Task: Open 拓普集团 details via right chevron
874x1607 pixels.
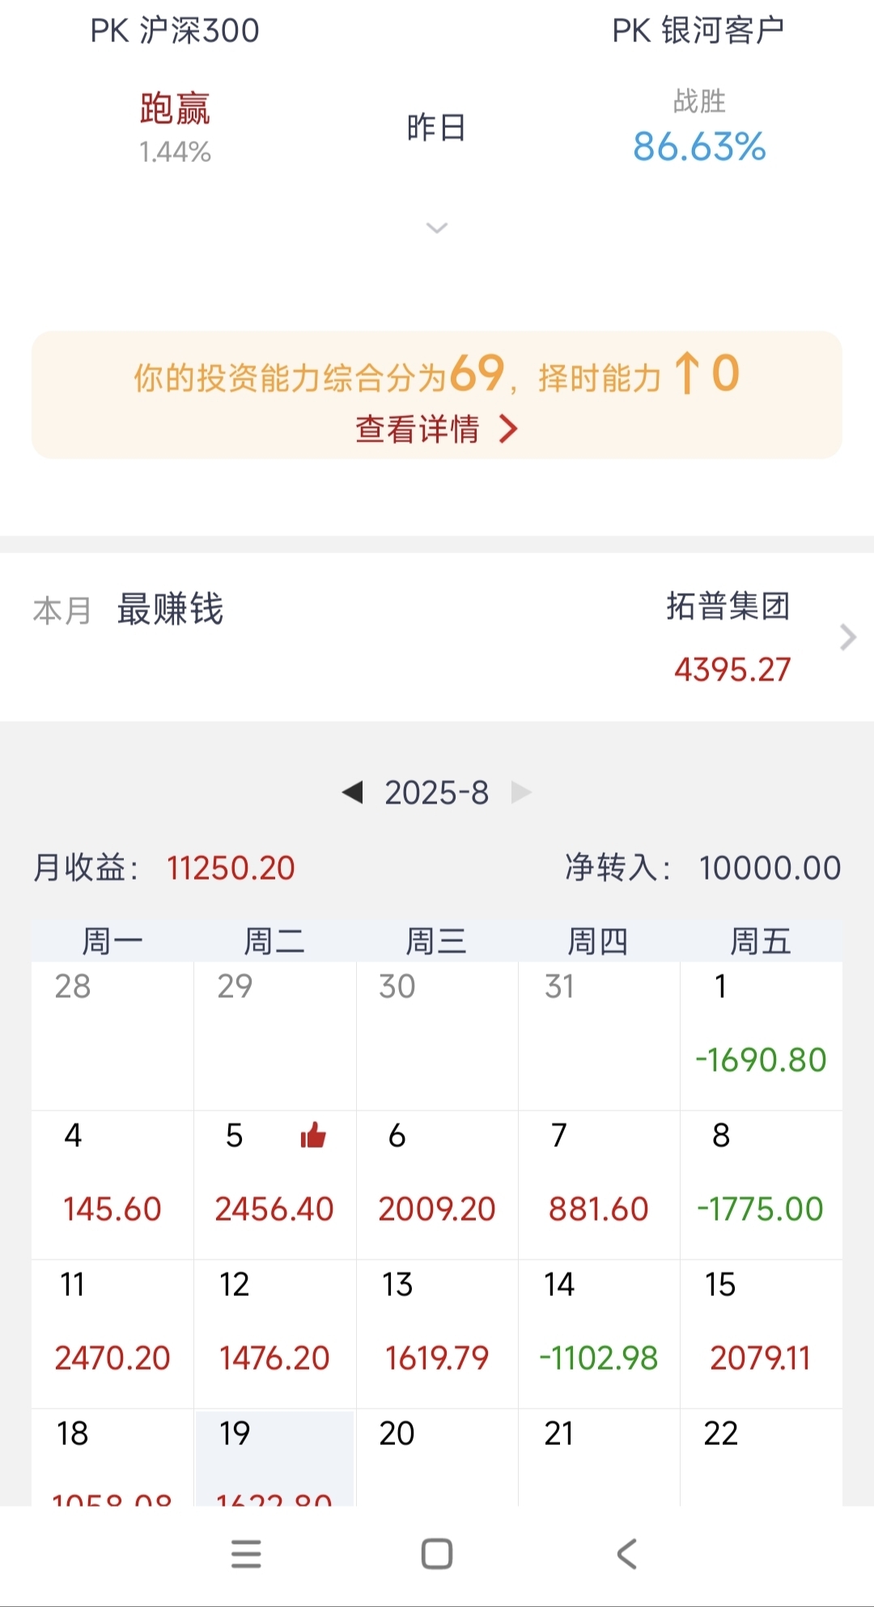Action: (x=847, y=637)
